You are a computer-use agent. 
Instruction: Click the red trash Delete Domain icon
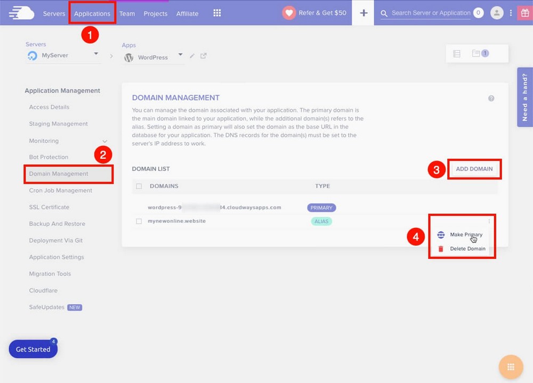click(x=441, y=249)
